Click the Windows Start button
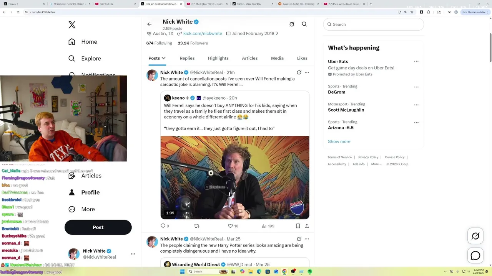The image size is (492, 276). pyautogui.click(x=181, y=271)
